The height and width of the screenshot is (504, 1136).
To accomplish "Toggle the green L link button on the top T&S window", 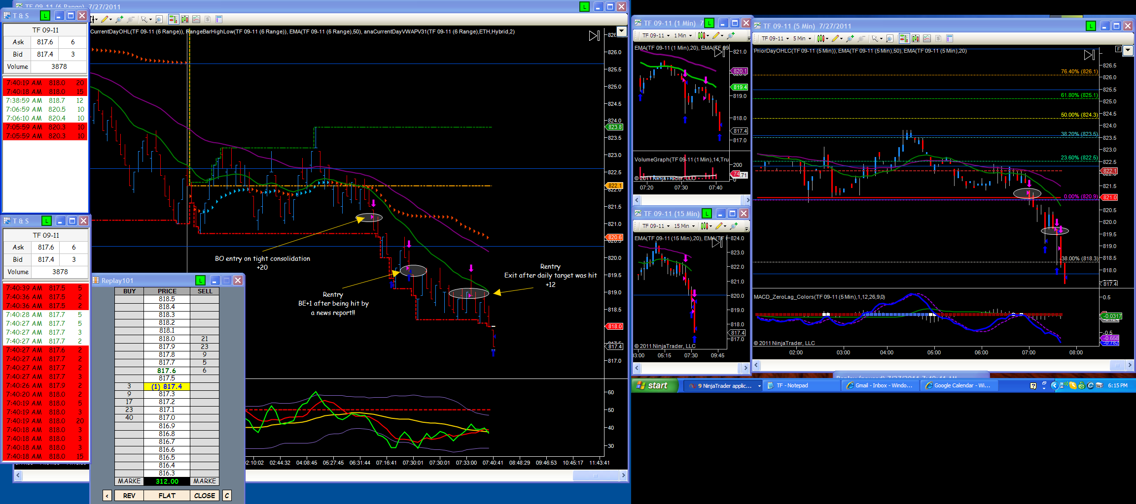I will (x=45, y=16).
